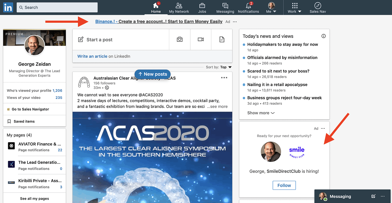Read Officials alarmed by misinformation story
392x203 pixels.
[x=282, y=57]
